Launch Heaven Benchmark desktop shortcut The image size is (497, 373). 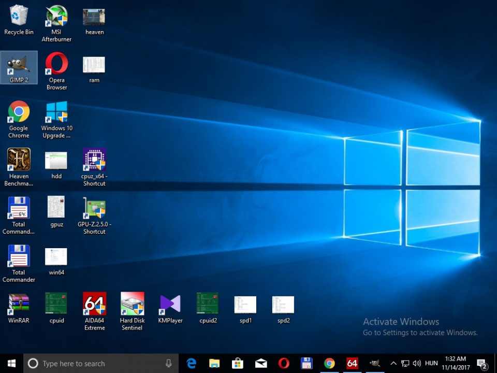pos(19,167)
